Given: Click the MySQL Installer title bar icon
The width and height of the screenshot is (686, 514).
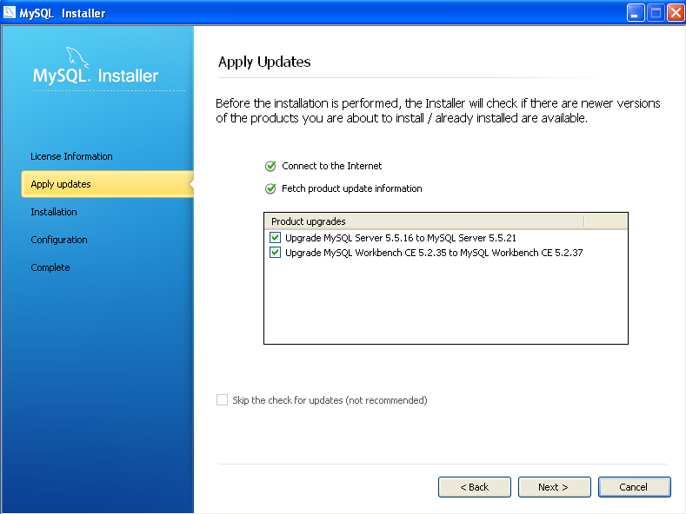Looking at the screenshot, I should click(10, 12).
